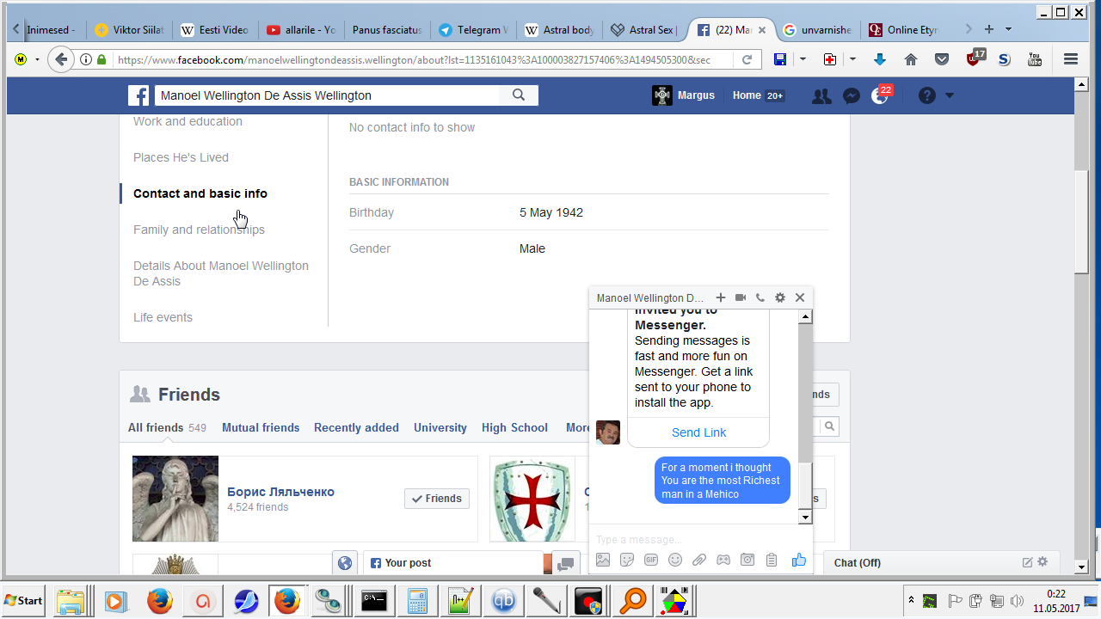The image size is (1101, 619).
Task: Select the High School friends tab
Action: pos(514,427)
